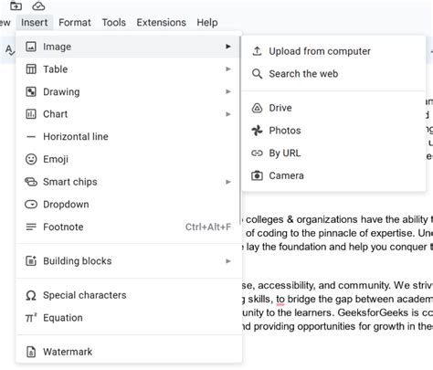
Task: Choose Search the web
Action: pyautogui.click(x=333, y=74)
